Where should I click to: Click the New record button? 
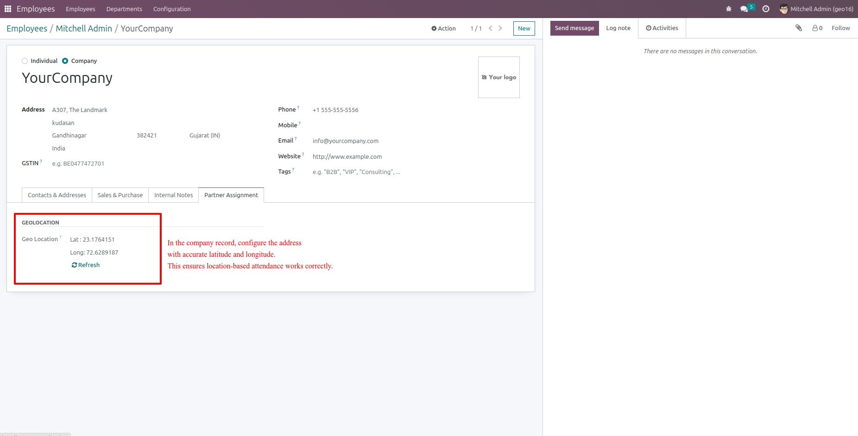pos(524,28)
